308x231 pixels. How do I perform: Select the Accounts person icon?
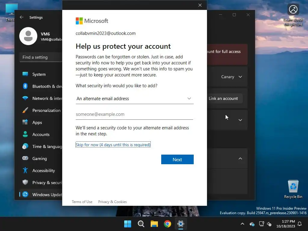click(25, 134)
